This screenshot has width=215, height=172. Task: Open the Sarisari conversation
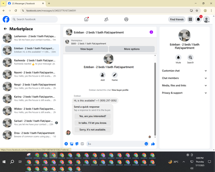pyautogui.click(x=30, y=123)
